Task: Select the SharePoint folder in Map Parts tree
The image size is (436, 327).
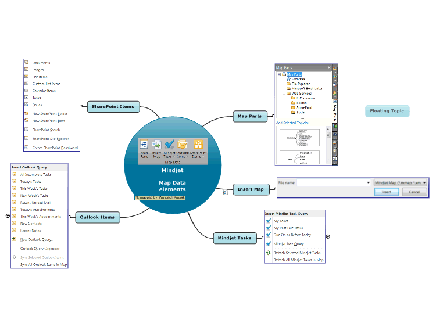Action: (304, 107)
